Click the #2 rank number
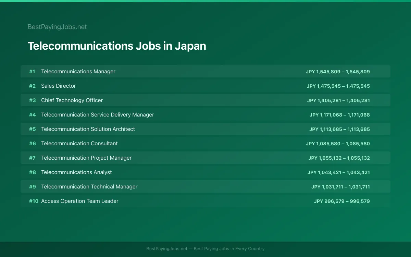The image size is (411, 257). 32,86
